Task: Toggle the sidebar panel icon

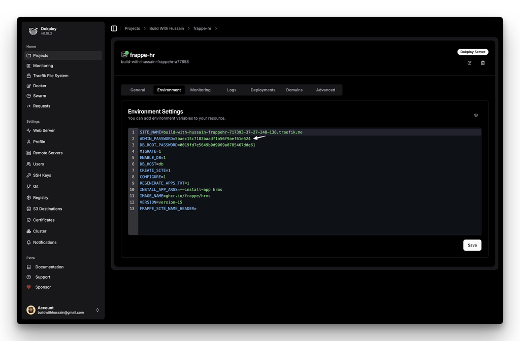Action: pyautogui.click(x=114, y=28)
